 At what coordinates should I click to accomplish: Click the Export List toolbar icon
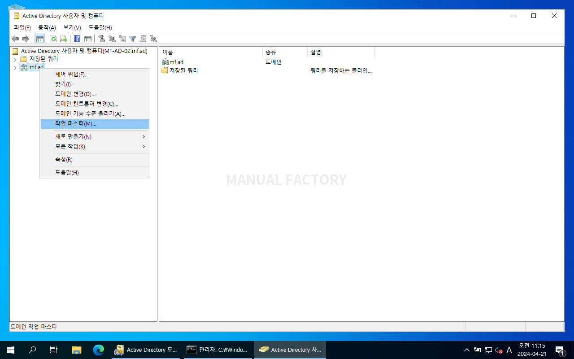point(64,39)
